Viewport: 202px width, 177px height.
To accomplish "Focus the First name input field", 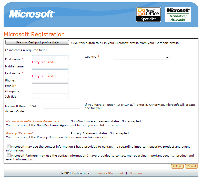I will tap(50, 57).
